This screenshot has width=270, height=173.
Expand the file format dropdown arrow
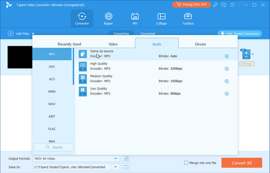tap(252, 54)
